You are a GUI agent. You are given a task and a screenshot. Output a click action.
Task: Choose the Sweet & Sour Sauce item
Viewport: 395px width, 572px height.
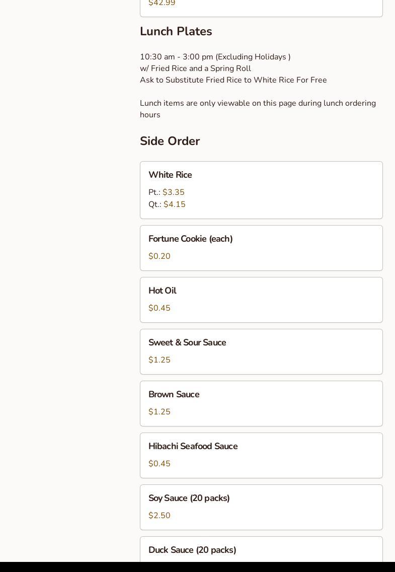[x=261, y=351]
